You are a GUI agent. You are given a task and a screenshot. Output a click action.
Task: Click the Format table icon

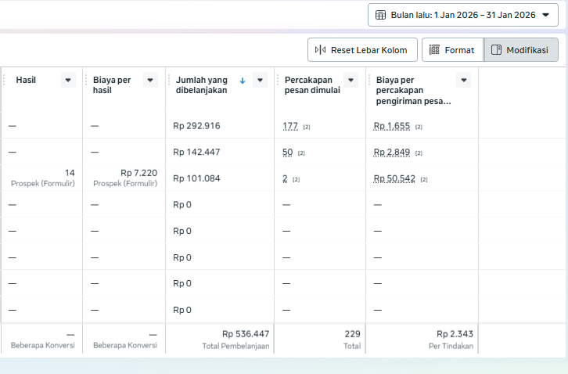coord(434,50)
